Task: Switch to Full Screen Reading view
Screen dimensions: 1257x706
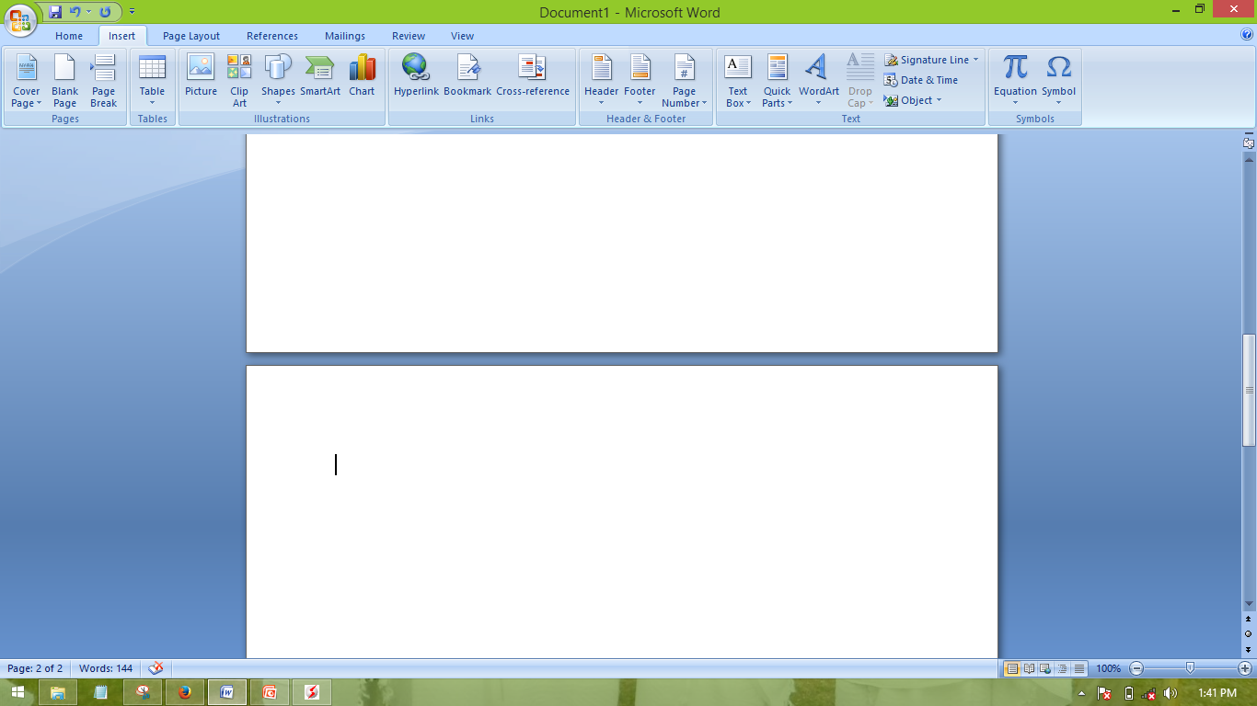Action: pos(1029,668)
